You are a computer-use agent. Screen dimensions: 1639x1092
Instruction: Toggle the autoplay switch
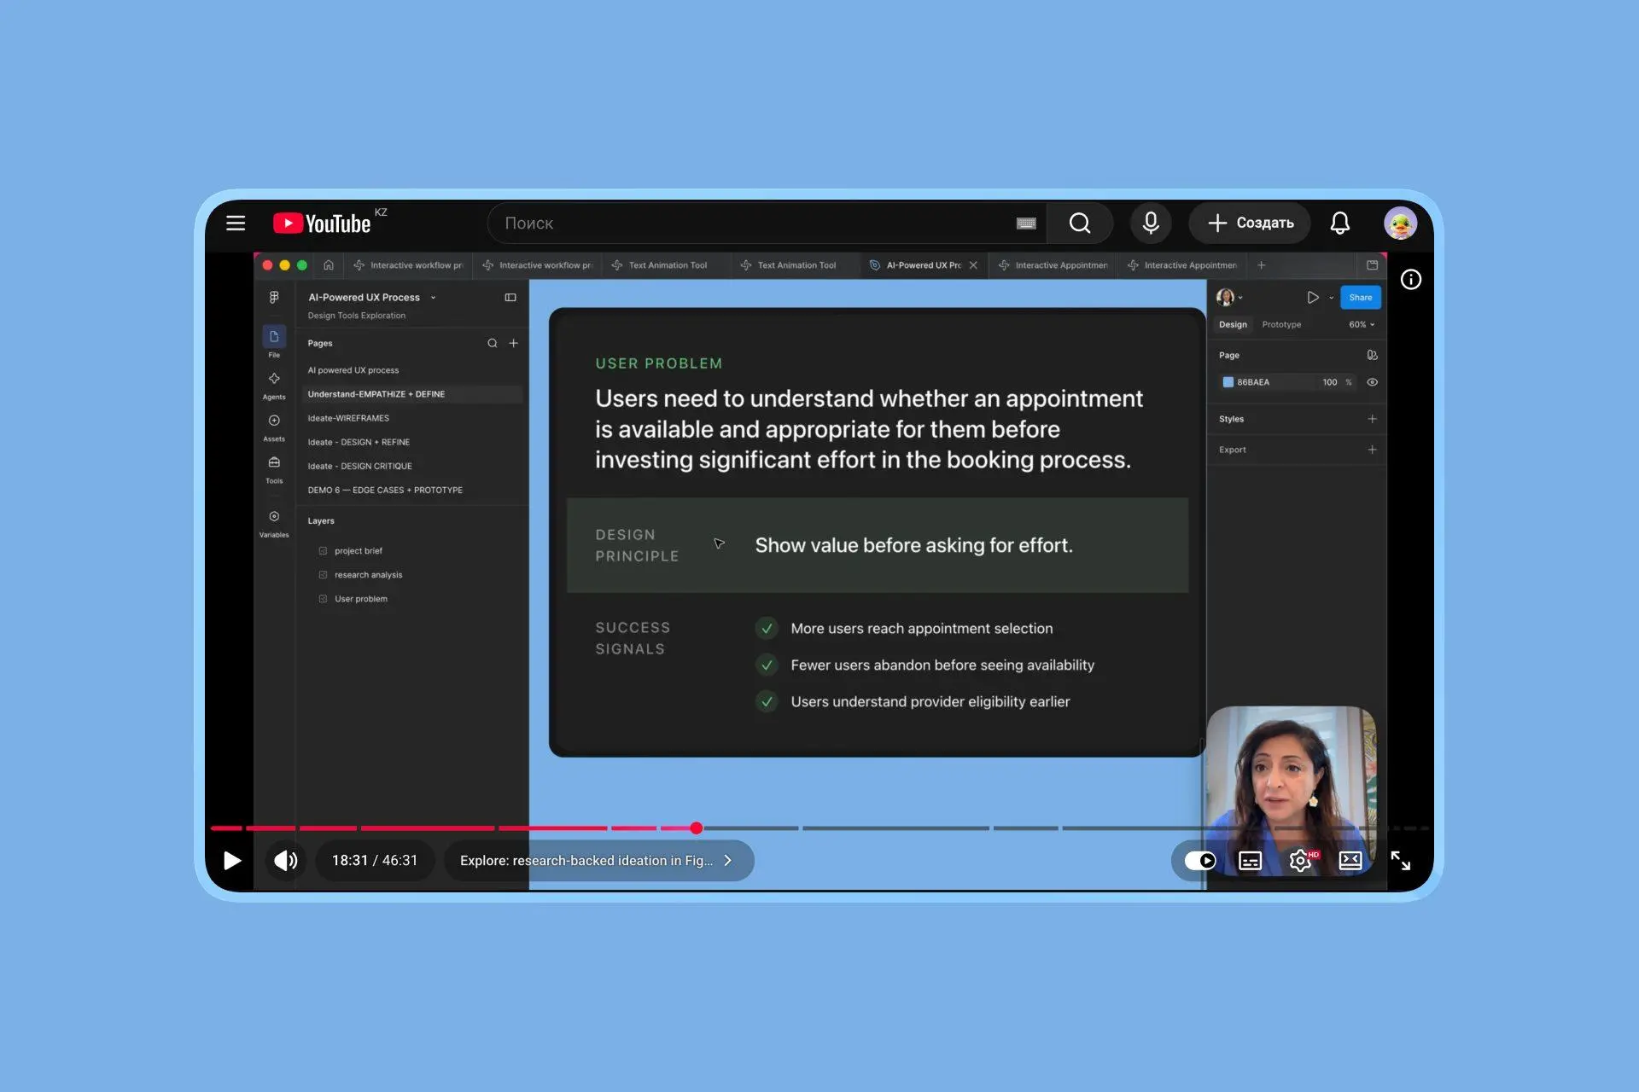pyautogui.click(x=1200, y=860)
